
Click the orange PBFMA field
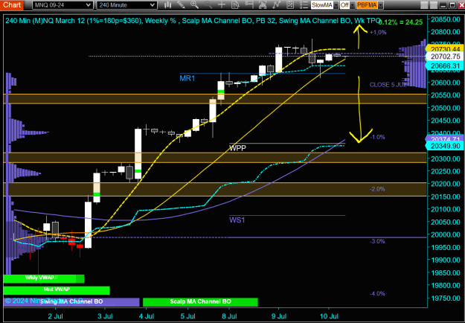367,5
